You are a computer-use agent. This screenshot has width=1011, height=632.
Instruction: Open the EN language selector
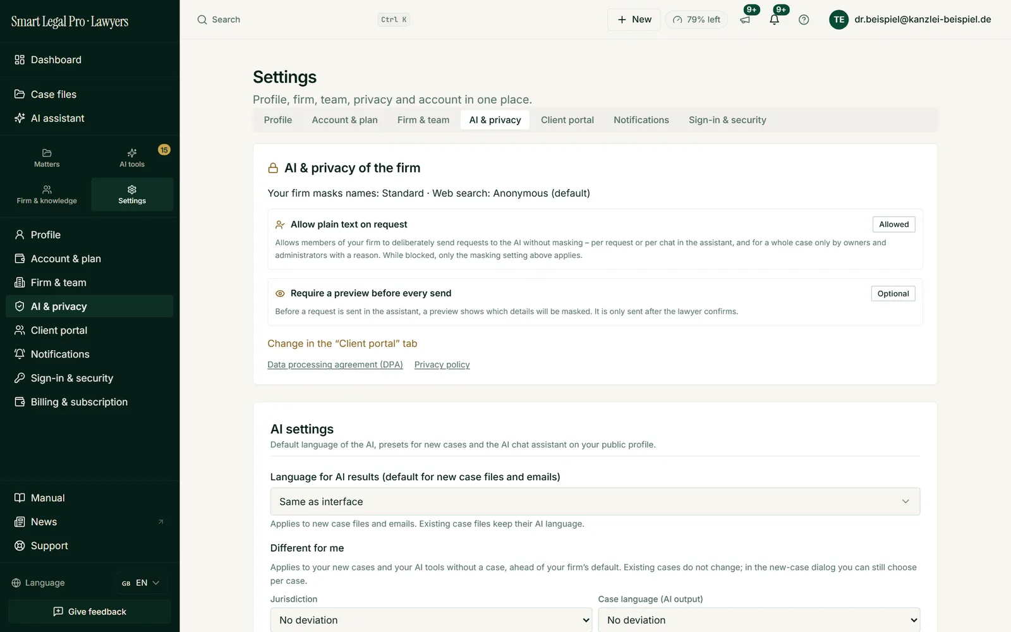click(142, 583)
